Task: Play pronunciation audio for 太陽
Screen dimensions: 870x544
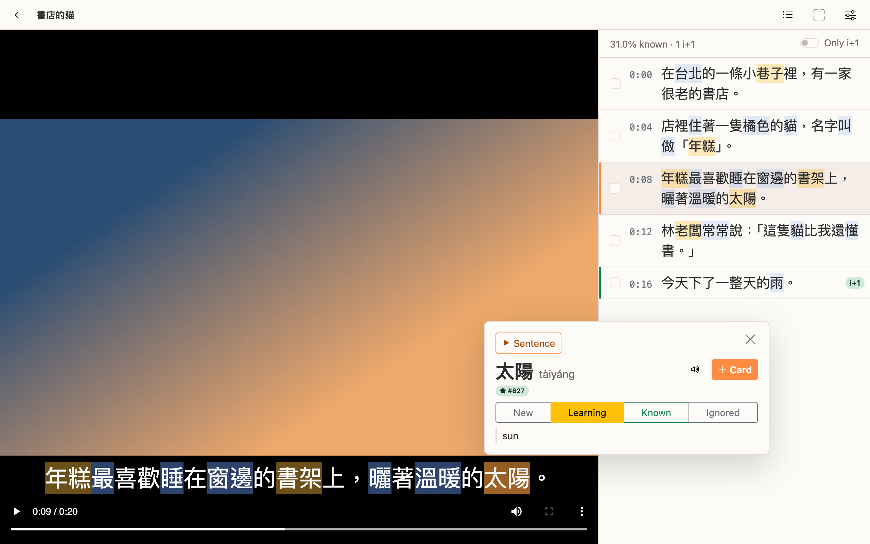Action: pos(695,370)
